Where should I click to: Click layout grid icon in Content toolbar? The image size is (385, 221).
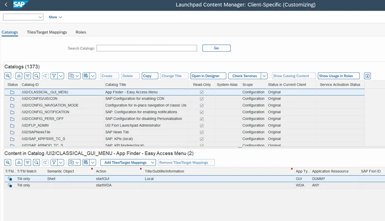86,162
